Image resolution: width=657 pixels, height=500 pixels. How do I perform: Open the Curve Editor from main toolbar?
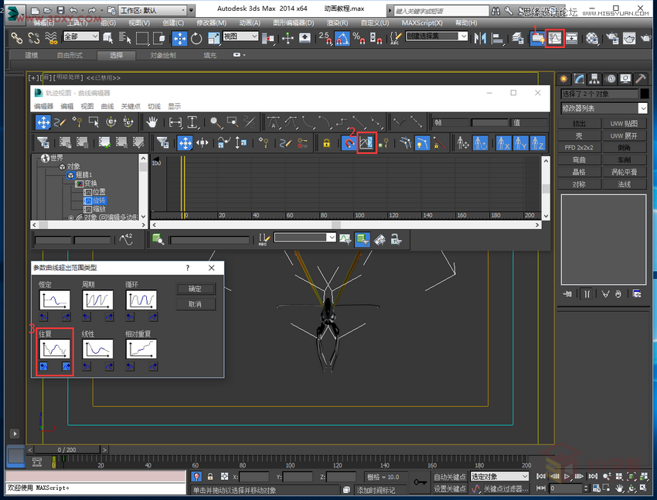(554, 38)
